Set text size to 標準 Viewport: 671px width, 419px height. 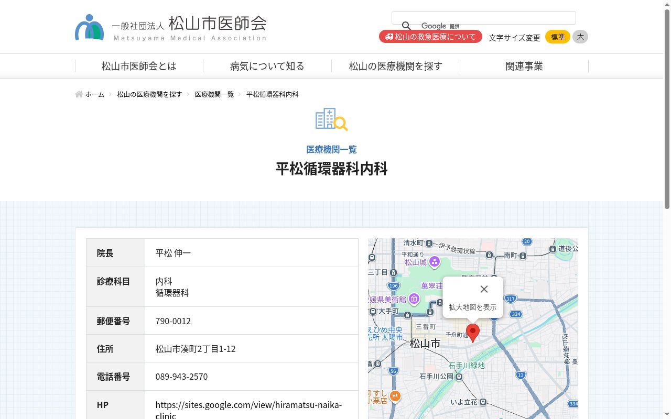[558, 37]
